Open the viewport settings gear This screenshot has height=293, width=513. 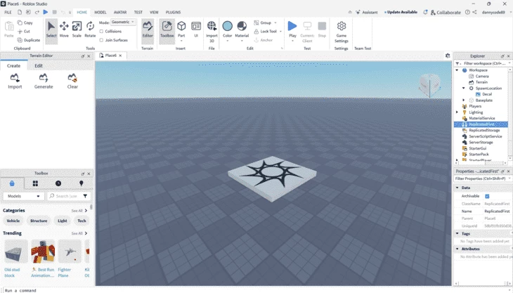point(448,56)
